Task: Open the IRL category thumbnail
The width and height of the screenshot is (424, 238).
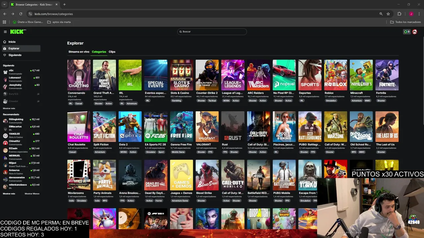Action: click(x=130, y=75)
